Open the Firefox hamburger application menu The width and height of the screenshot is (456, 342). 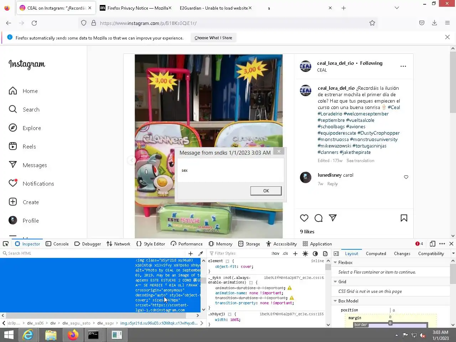[x=447, y=23]
